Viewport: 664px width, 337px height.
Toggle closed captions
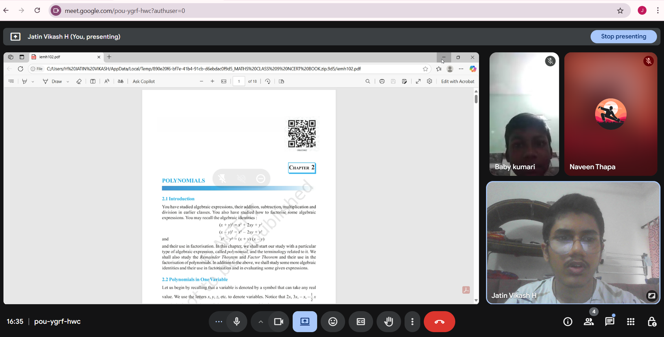[x=361, y=322]
